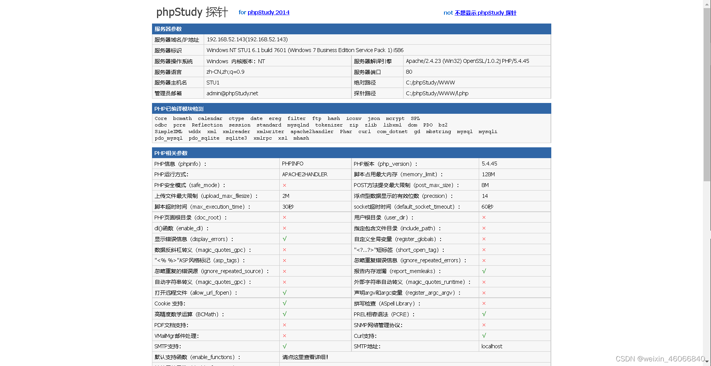Click the red cross for enable_dl
Viewport: 711px width, 366px height.
click(x=285, y=228)
